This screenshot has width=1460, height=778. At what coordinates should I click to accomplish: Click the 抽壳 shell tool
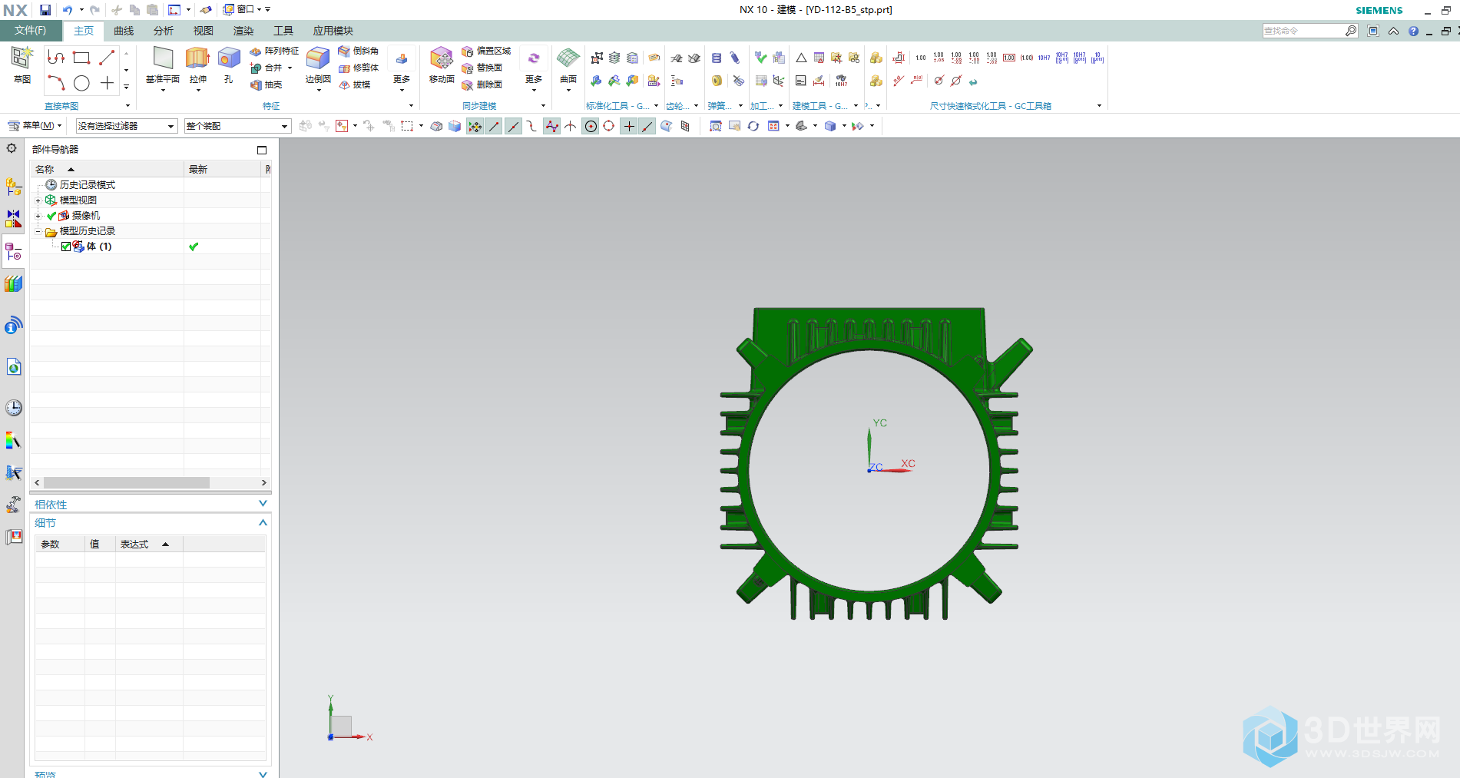click(267, 85)
